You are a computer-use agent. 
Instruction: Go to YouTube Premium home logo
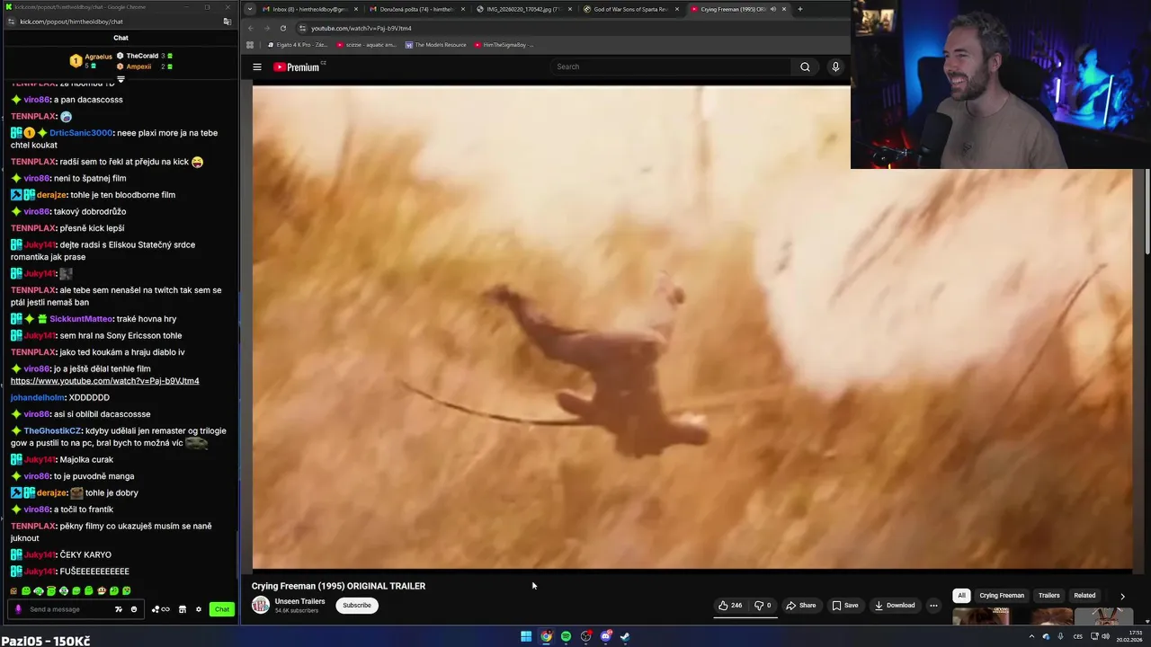point(297,66)
